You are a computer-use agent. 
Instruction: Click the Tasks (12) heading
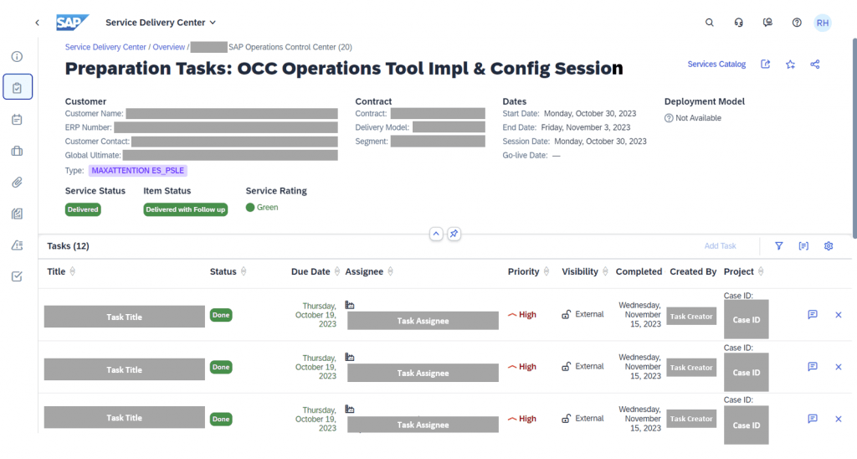(68, 246)
